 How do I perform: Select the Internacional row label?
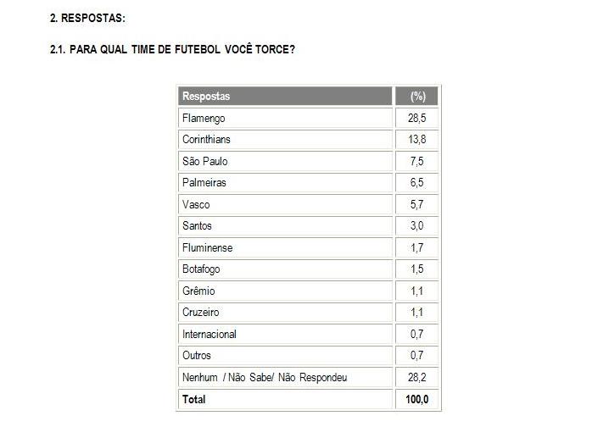click(x=210, y=334)
